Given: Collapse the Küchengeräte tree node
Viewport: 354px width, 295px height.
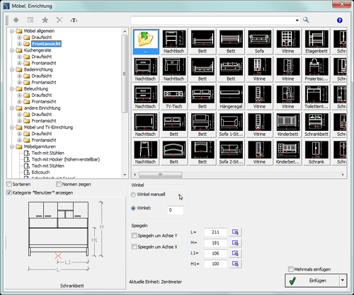Looking at the screenshot, I should point(12,50).
